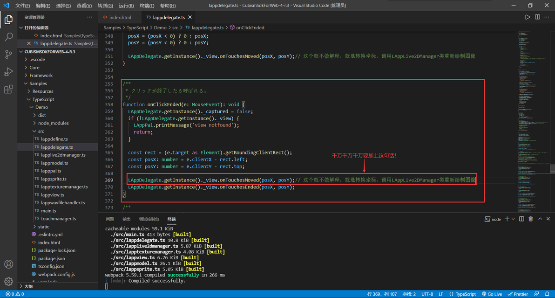This screenshot has width=555, height=298.
Task: Open the notifications bell in status bar
Action: tap(547, 294)
